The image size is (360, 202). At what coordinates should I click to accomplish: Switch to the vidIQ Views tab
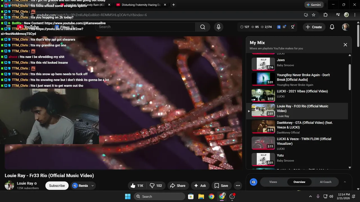pos(273,182)
